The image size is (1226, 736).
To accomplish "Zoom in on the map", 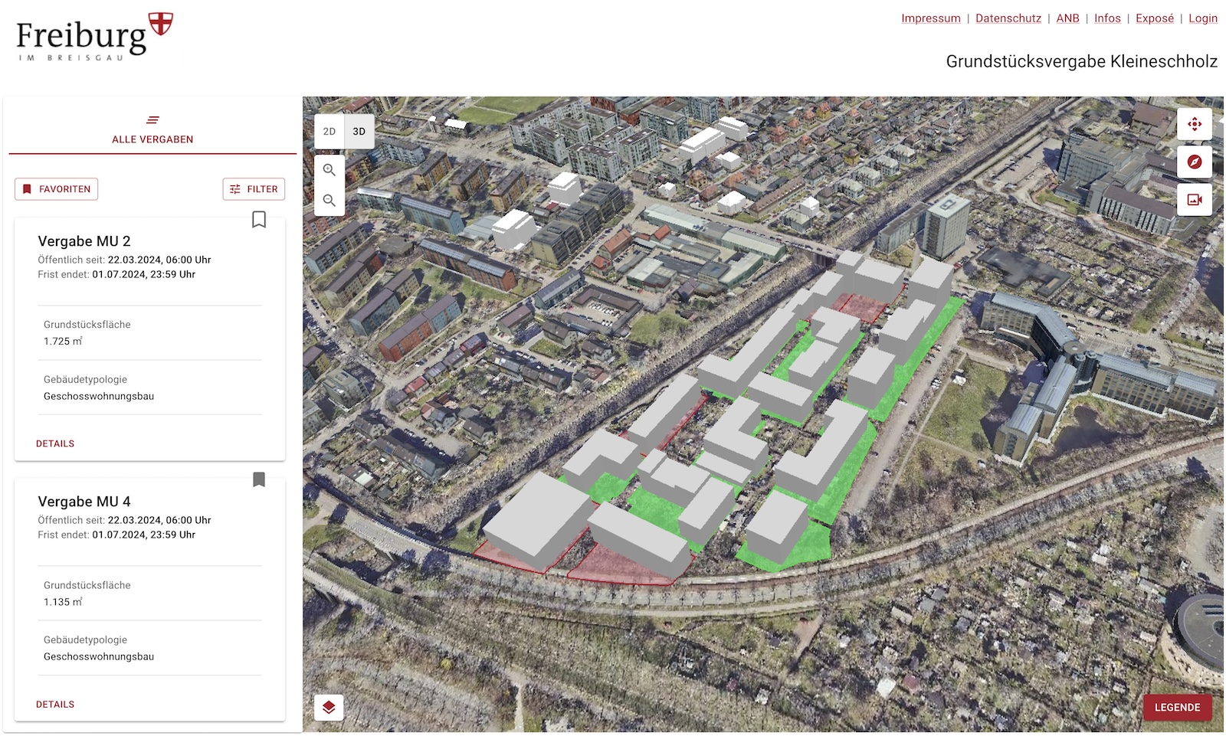I will pyautogui.click(x=329, y=170).
